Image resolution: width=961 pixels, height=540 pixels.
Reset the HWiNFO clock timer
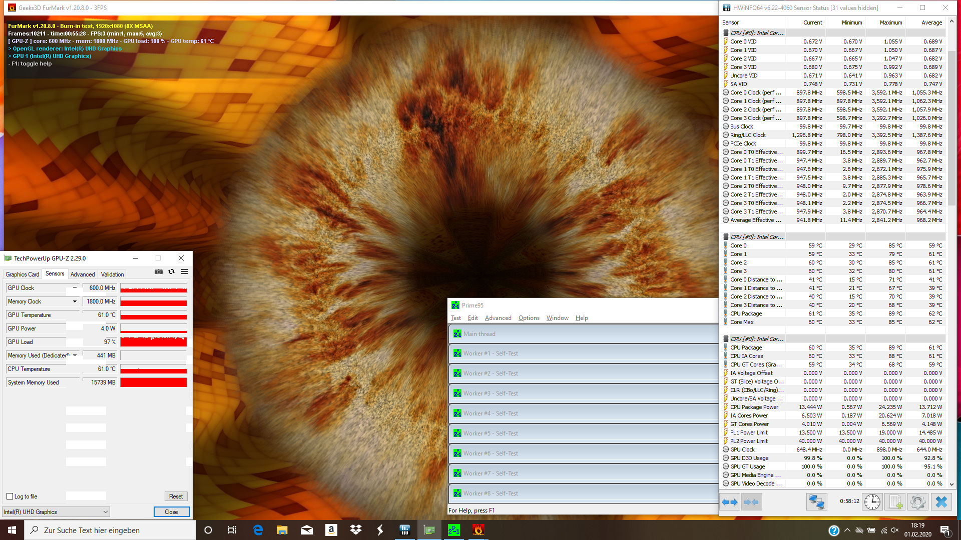pos(872,501)
